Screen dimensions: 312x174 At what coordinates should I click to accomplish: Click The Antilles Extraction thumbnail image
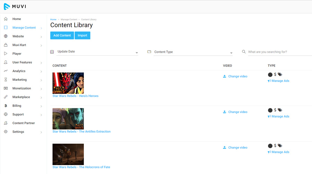tap(68, 119)
